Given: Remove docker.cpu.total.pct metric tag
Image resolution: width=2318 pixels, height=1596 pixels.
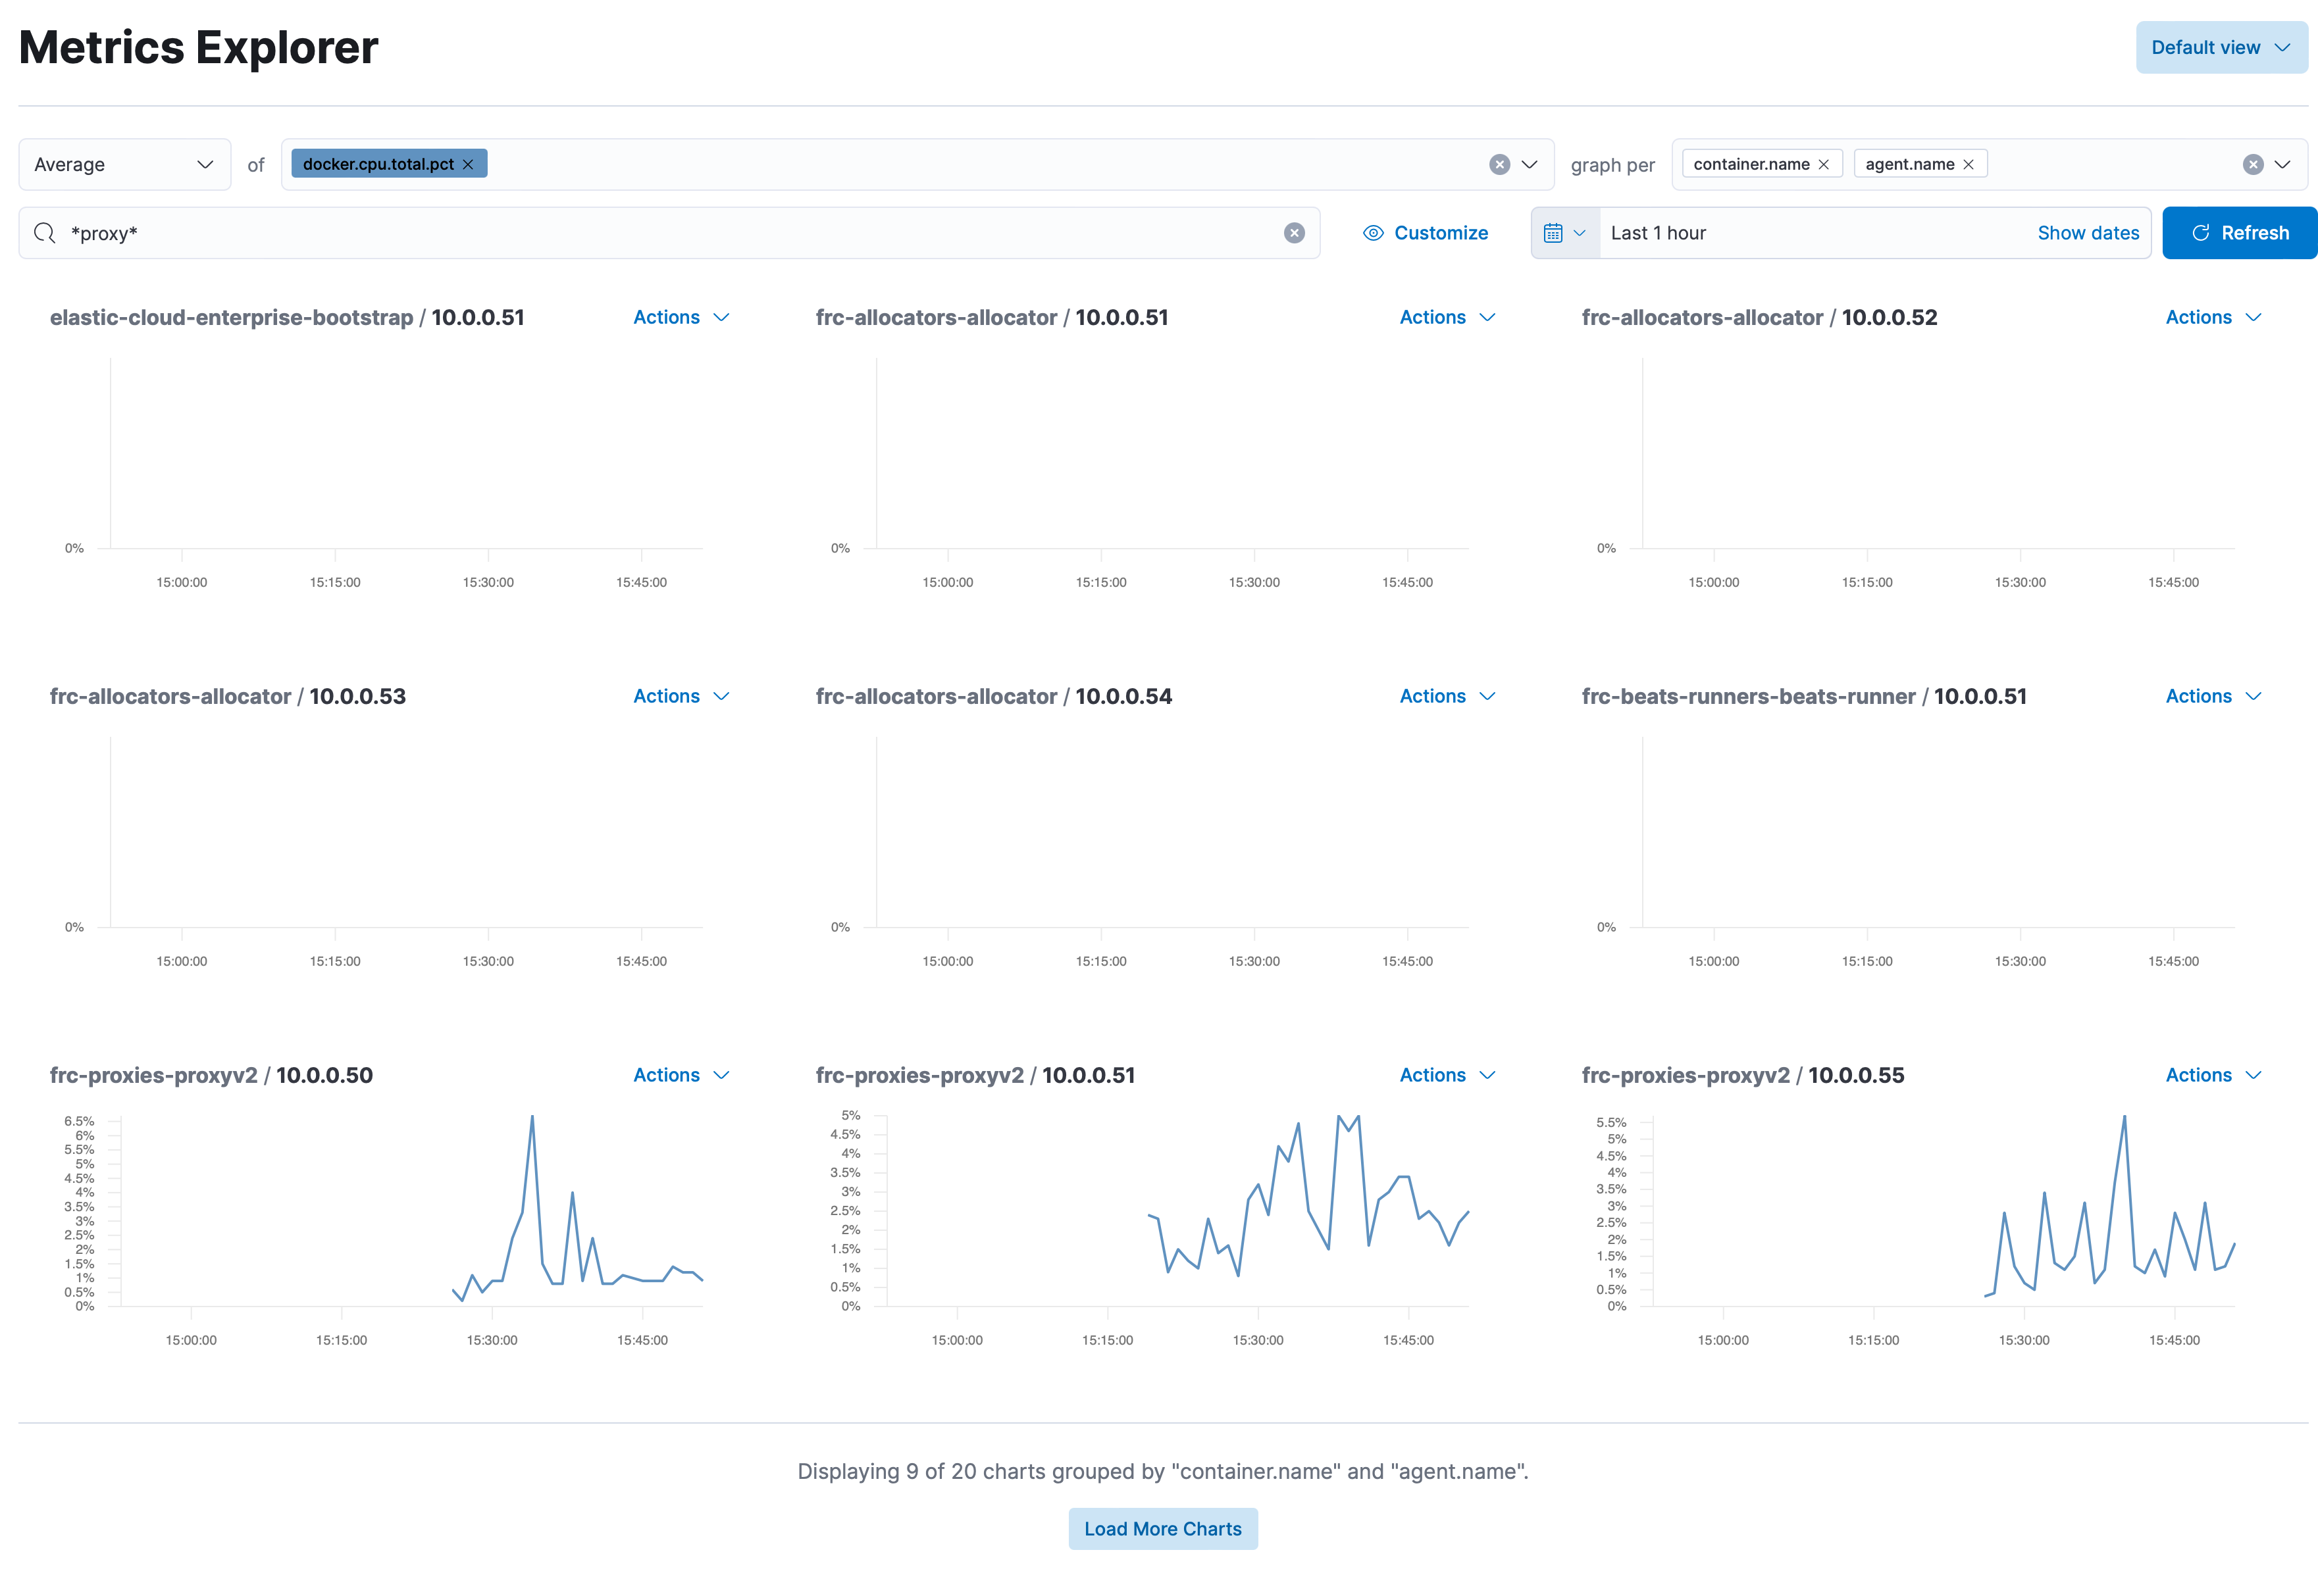Looking at the screenshot, I should point(467,164).
